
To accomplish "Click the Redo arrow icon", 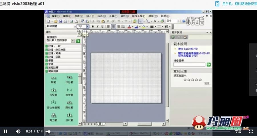I will tap(126, 21).
